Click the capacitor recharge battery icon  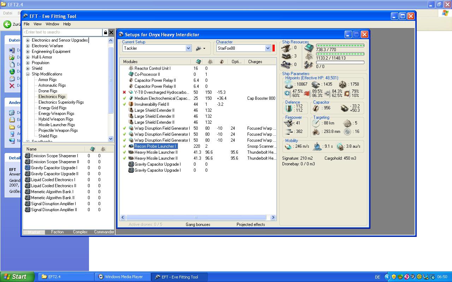pyautogui.click(x=345, y=108)
